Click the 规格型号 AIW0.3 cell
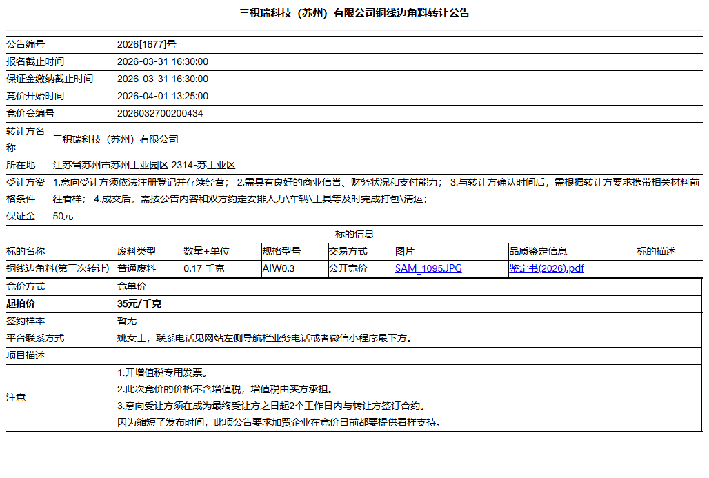 click(277, 268)
